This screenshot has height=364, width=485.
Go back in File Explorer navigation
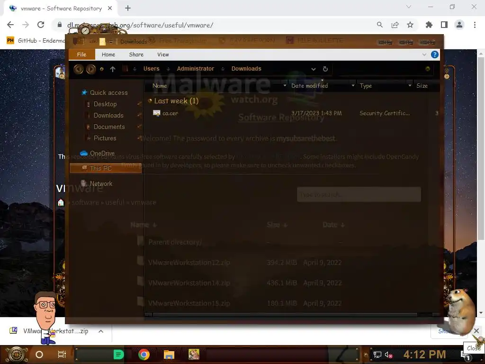point(79,69)
